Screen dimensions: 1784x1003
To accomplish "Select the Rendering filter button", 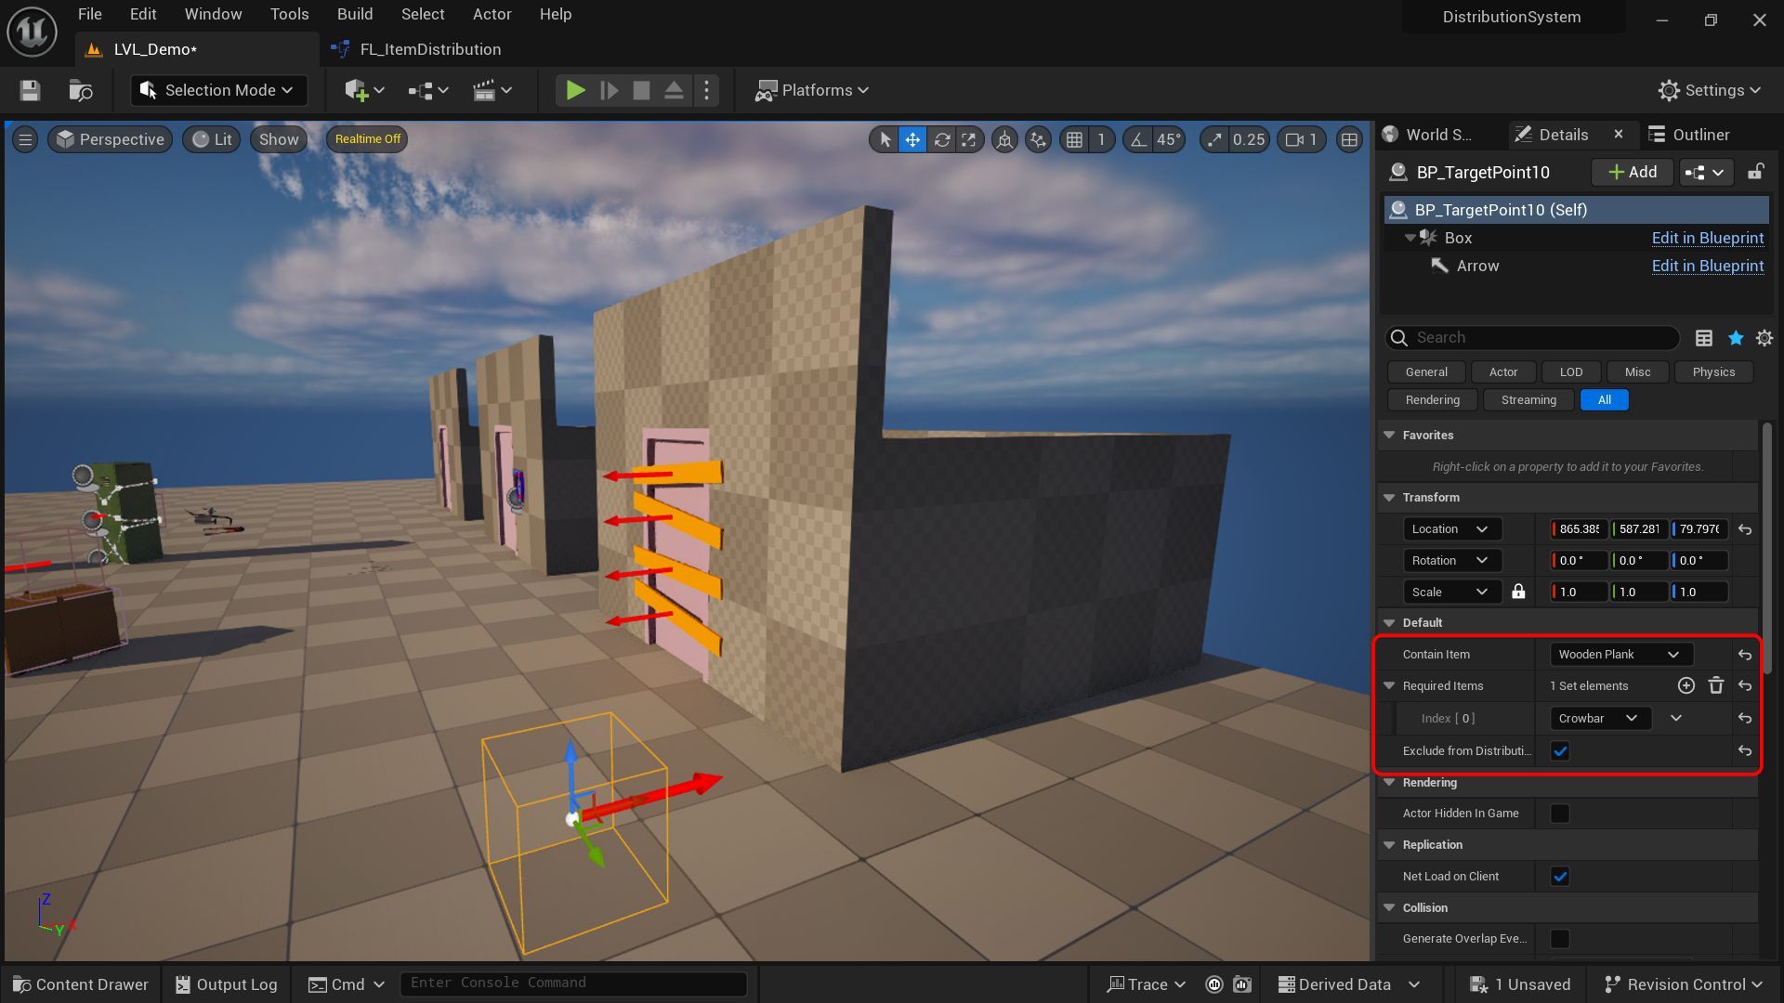I will [x=1432, y=400].
